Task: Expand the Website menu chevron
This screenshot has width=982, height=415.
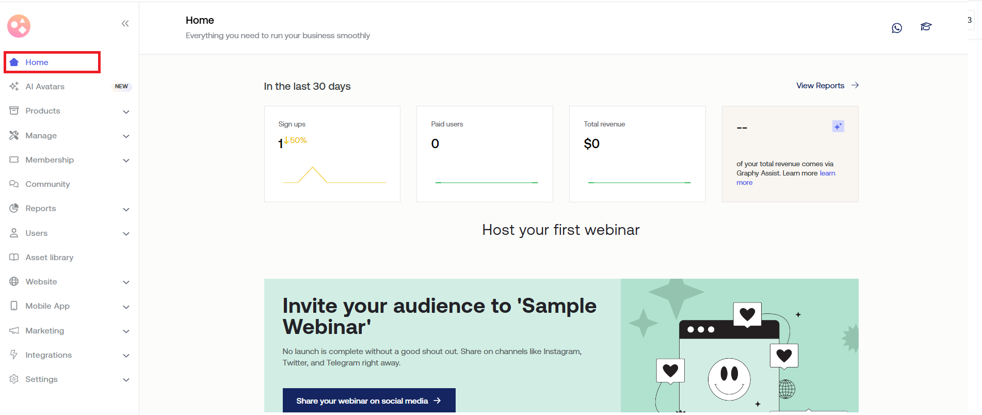Action: click(126, 282)
